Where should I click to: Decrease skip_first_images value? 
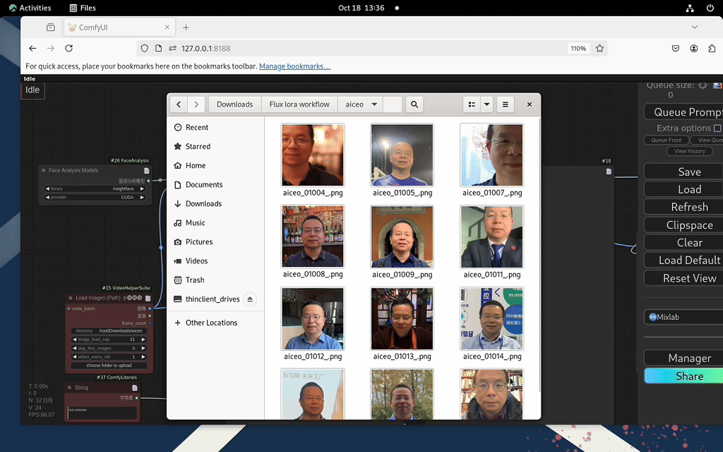point(75,349)
